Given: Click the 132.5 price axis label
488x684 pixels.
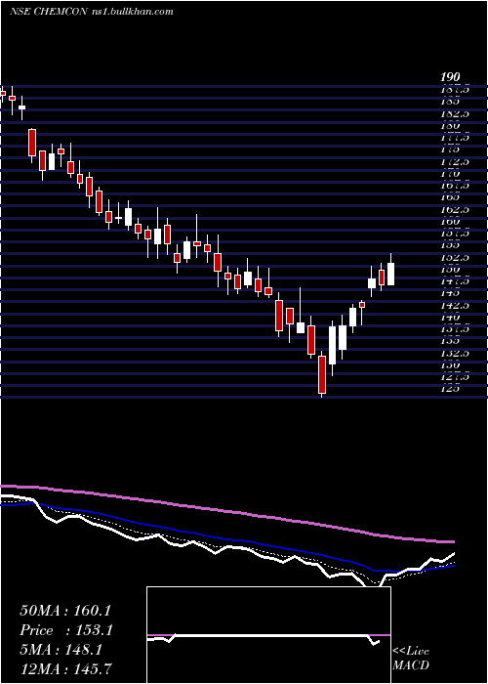Looking at the screenshot, I should pos(456,353).
